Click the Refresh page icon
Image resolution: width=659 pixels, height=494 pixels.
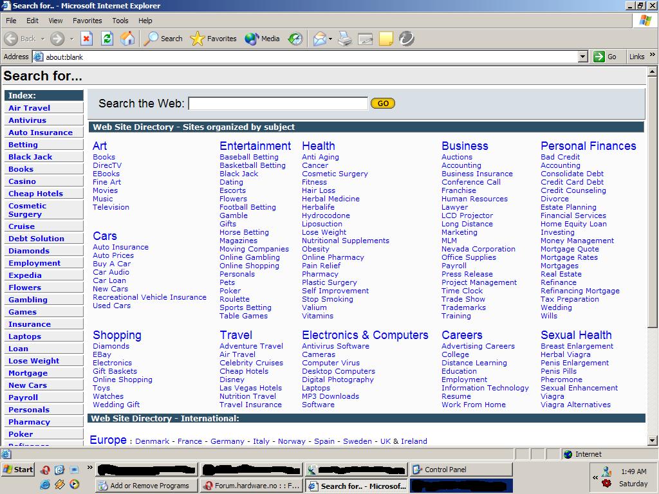point(107,39)
